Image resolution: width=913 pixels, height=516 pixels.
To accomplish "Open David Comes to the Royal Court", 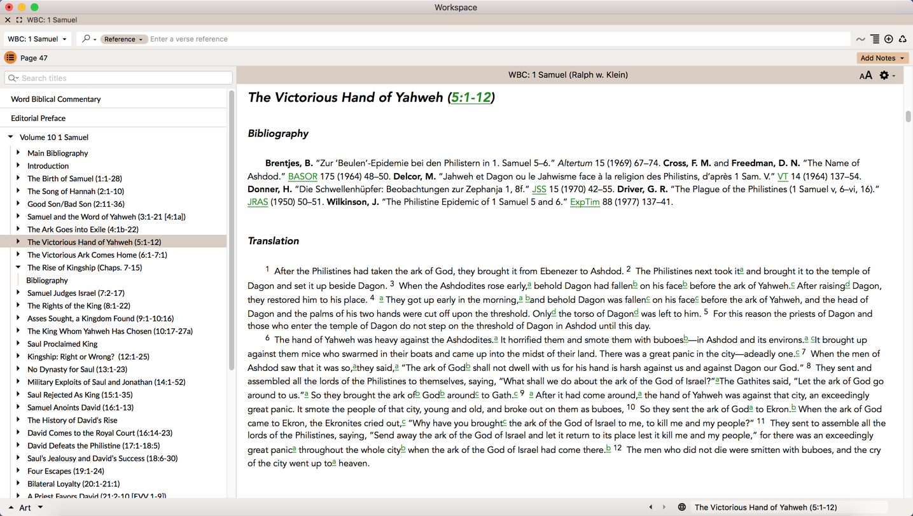I will [x=100, y=433].
